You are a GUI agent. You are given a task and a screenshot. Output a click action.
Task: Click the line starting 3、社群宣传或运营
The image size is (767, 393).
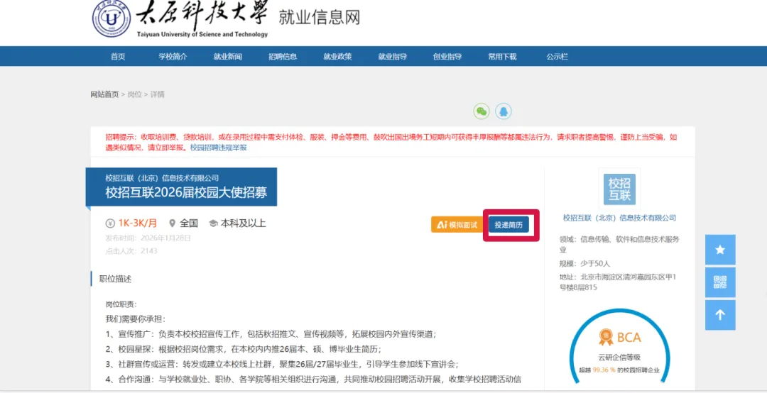[282, 364]
